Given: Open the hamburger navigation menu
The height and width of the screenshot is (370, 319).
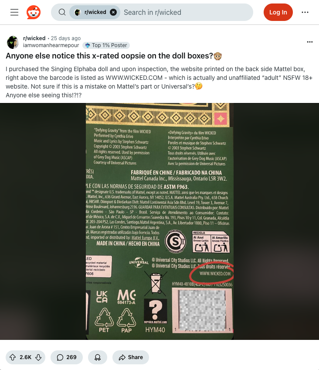Looking at the screenshot, I should (x=14, y=12).
